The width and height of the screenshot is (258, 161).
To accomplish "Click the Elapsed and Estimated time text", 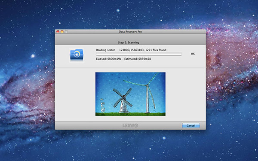I will tap(123, 59).
